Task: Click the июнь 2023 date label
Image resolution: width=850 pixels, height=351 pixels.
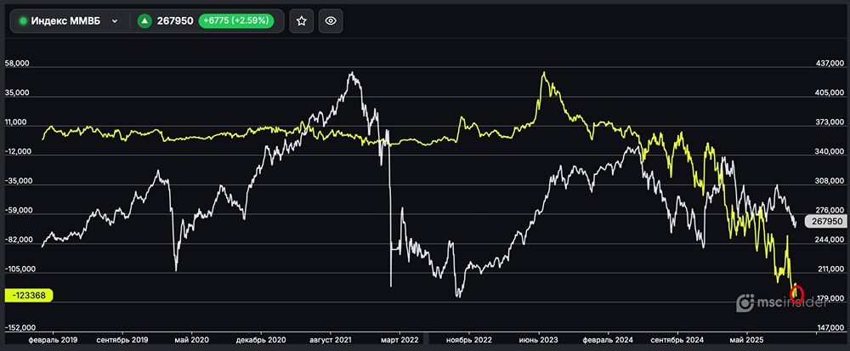Action: [x=538, y=340]
